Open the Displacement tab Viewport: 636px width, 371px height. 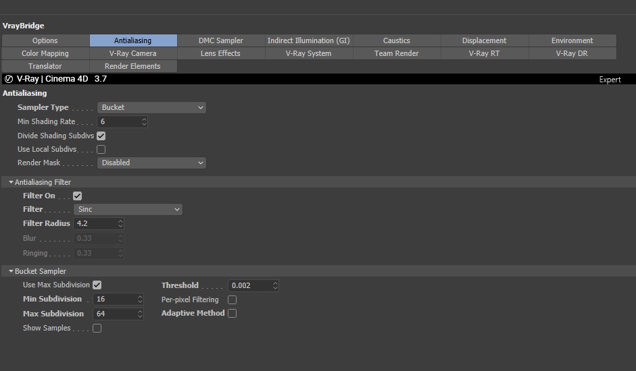[484, 40]
